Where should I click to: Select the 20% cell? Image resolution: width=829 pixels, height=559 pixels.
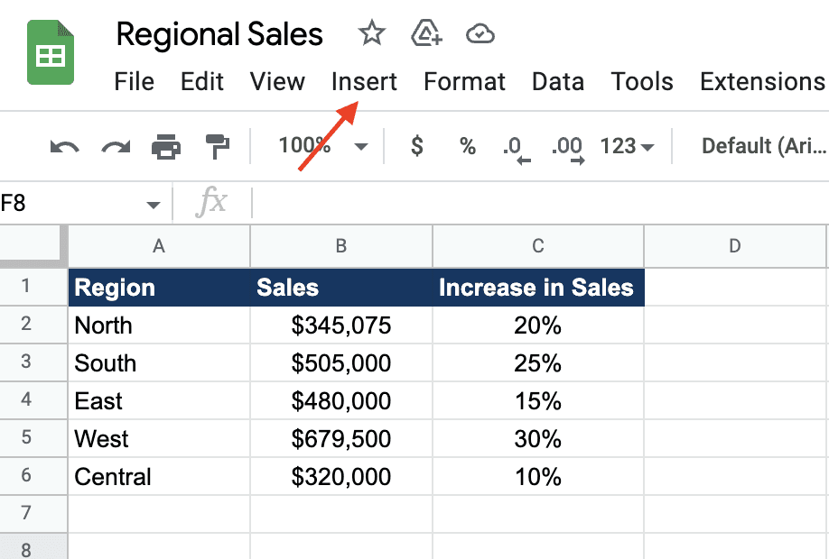tap(538, 325)
